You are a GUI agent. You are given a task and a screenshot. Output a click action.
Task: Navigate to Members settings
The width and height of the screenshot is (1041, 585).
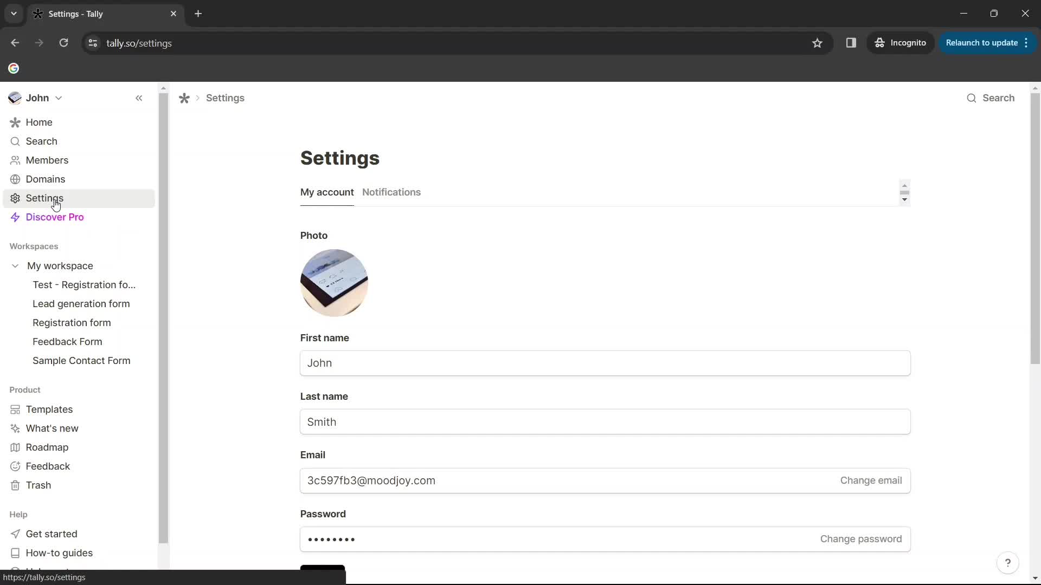coord(47,160)
